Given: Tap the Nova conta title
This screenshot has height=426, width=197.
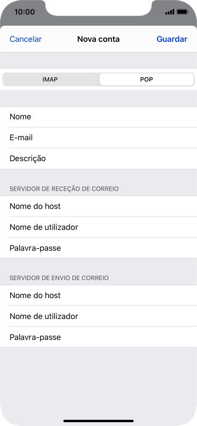Looking at the screenshot, I should (x=98, y=39).
